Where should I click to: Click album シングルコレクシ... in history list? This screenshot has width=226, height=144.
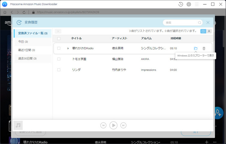[x=153, y=48]
